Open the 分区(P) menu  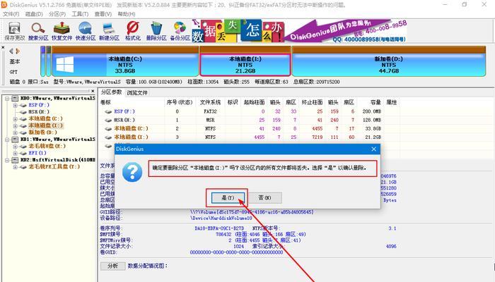point(57,14)
